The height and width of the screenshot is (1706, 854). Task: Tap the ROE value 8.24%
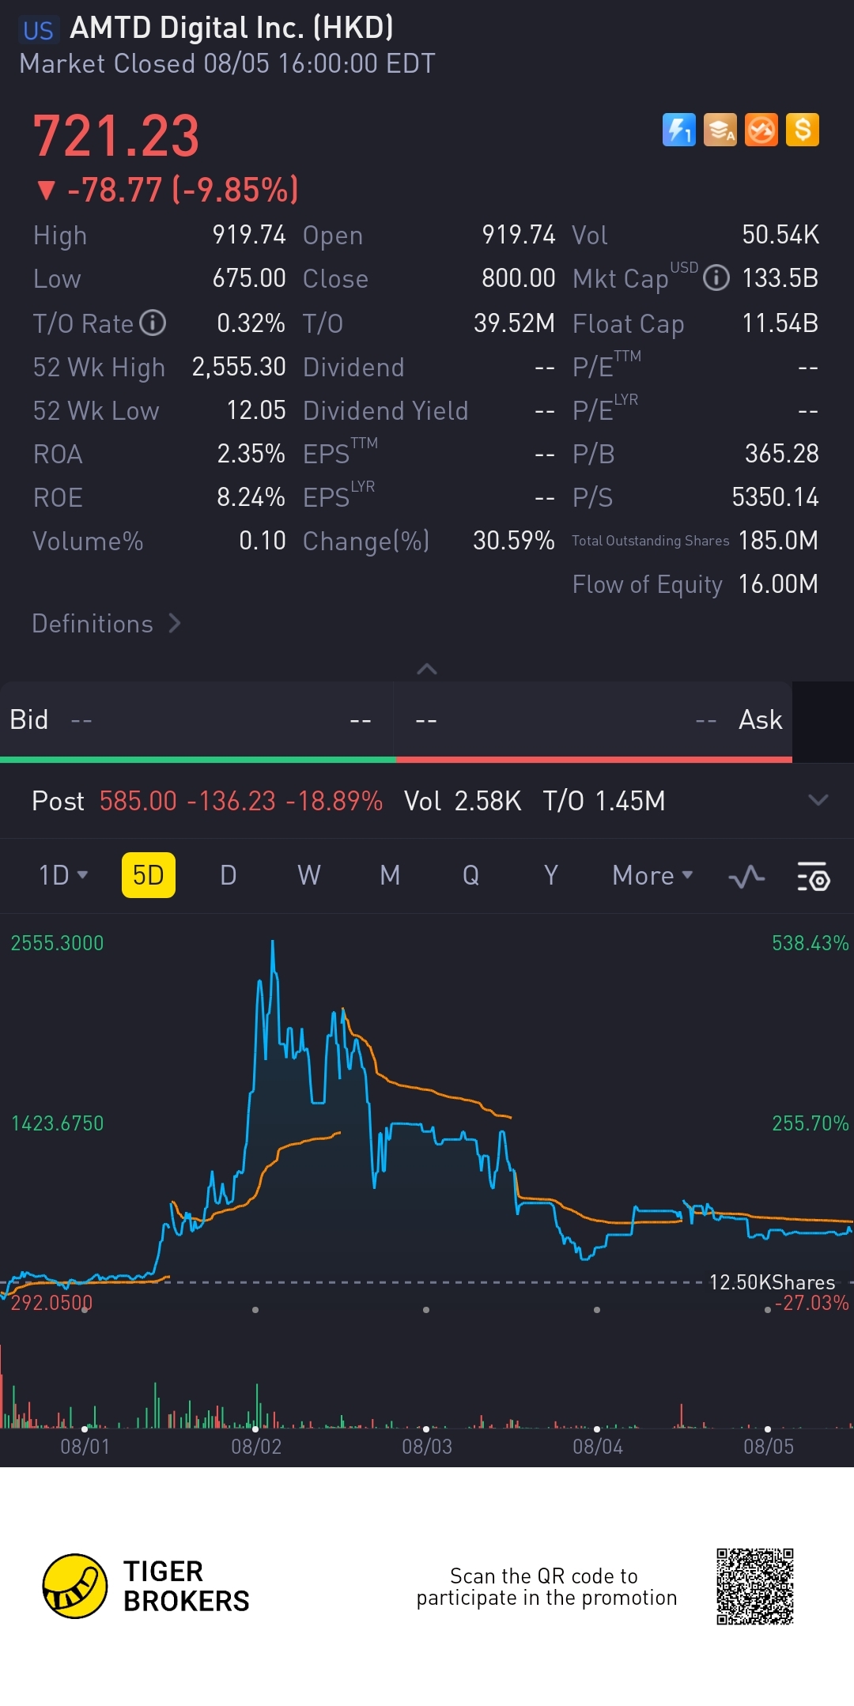[x=251, y=497]
